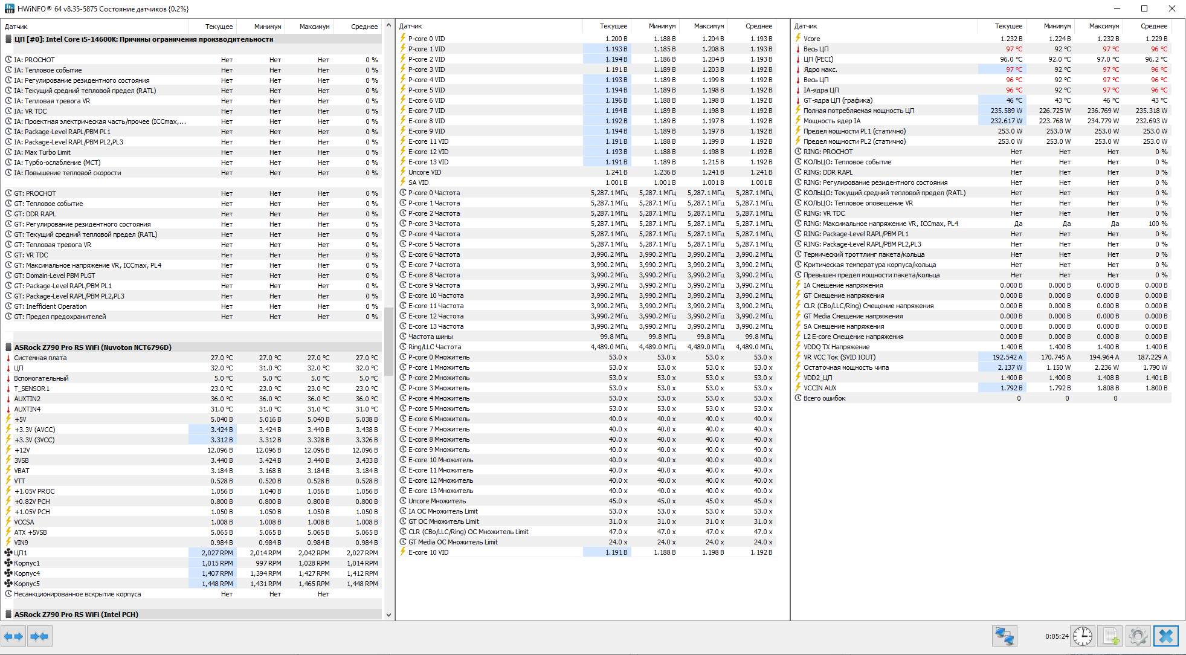Click the Максимум column header in right panel
Viewport: 1186px width, 655px height.
click(1104, 26)
